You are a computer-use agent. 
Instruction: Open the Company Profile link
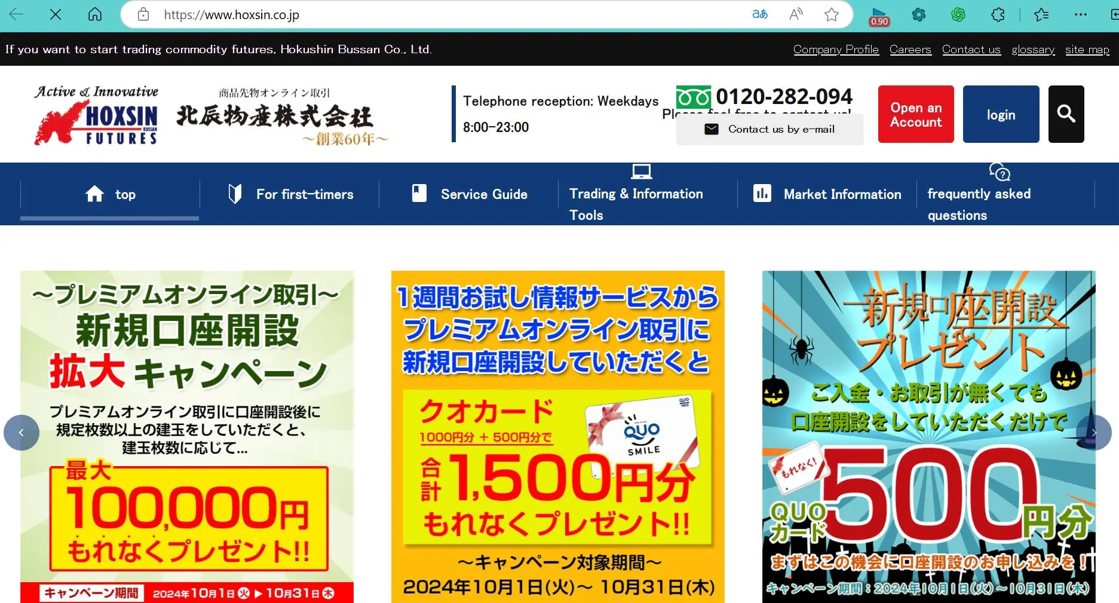coord(836,50)
